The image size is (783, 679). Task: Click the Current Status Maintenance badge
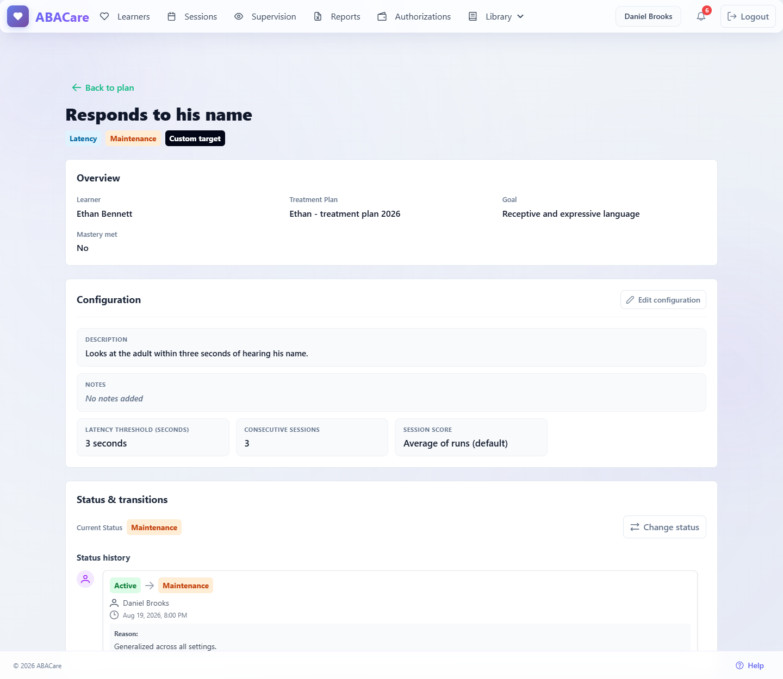(x=154, y=527)
